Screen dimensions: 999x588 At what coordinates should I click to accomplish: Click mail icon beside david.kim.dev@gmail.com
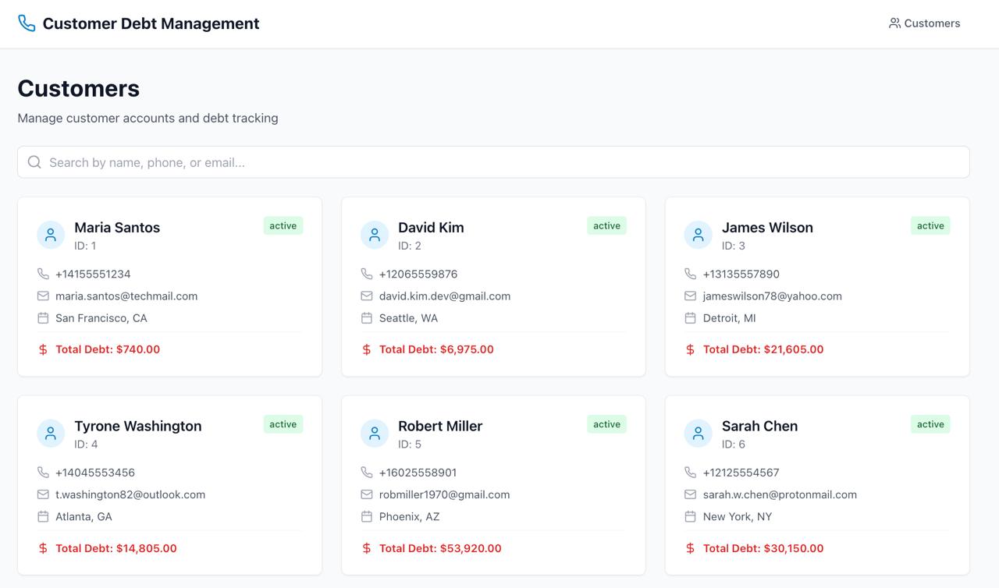[x=367, y=296]
